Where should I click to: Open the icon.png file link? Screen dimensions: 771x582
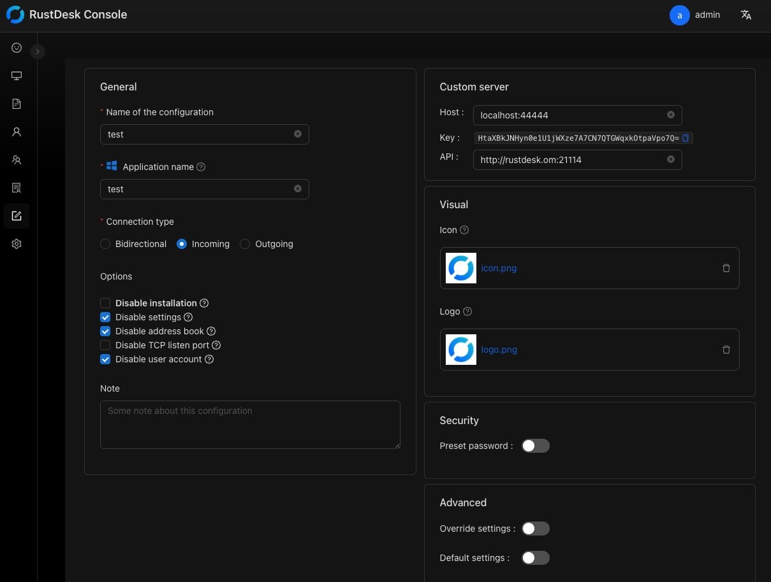[x=499, y=268]
